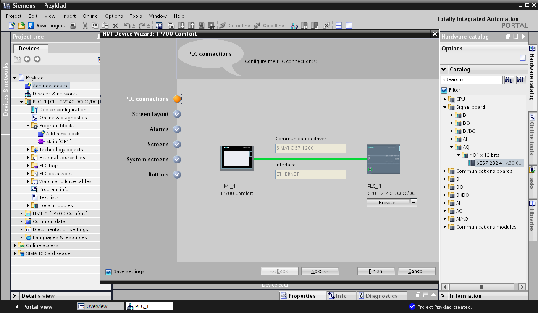The height and width of the screenshot is (313, 538).
Task: Toggle the Save settings checkbox
Action: [108, 271]
